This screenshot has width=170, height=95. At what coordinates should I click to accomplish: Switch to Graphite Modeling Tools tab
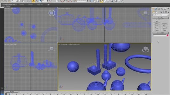coord(9,4)
